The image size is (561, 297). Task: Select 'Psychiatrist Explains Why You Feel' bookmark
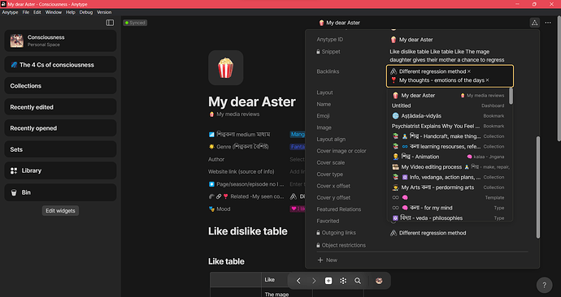(x=448, y=126)
